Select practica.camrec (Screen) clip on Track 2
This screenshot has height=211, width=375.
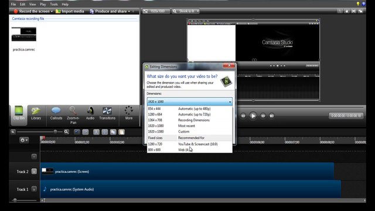(x=187, y=171)
